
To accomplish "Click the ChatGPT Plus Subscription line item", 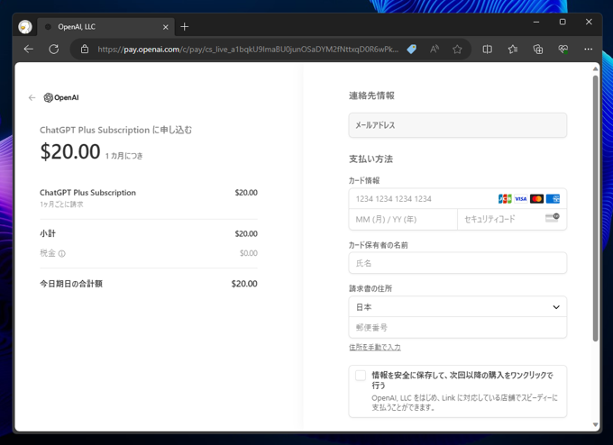I will point(87,193).
